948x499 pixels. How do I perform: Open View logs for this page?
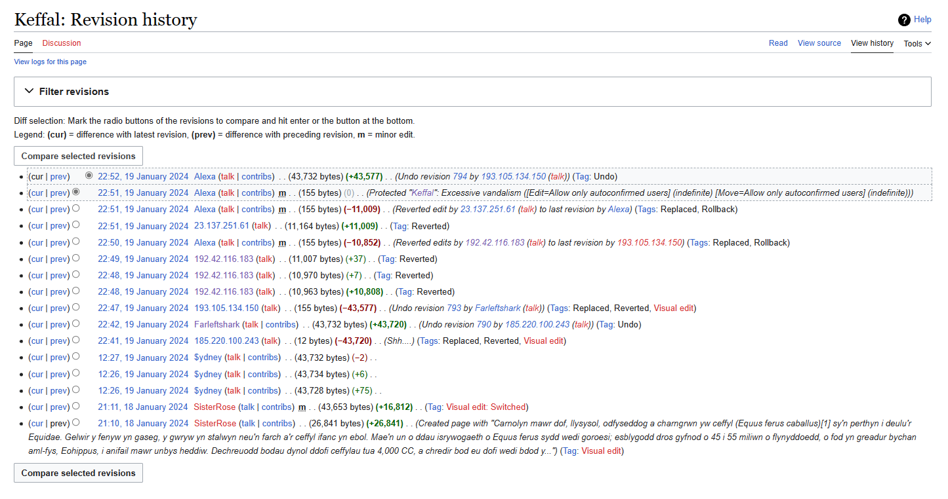[51, 62]
